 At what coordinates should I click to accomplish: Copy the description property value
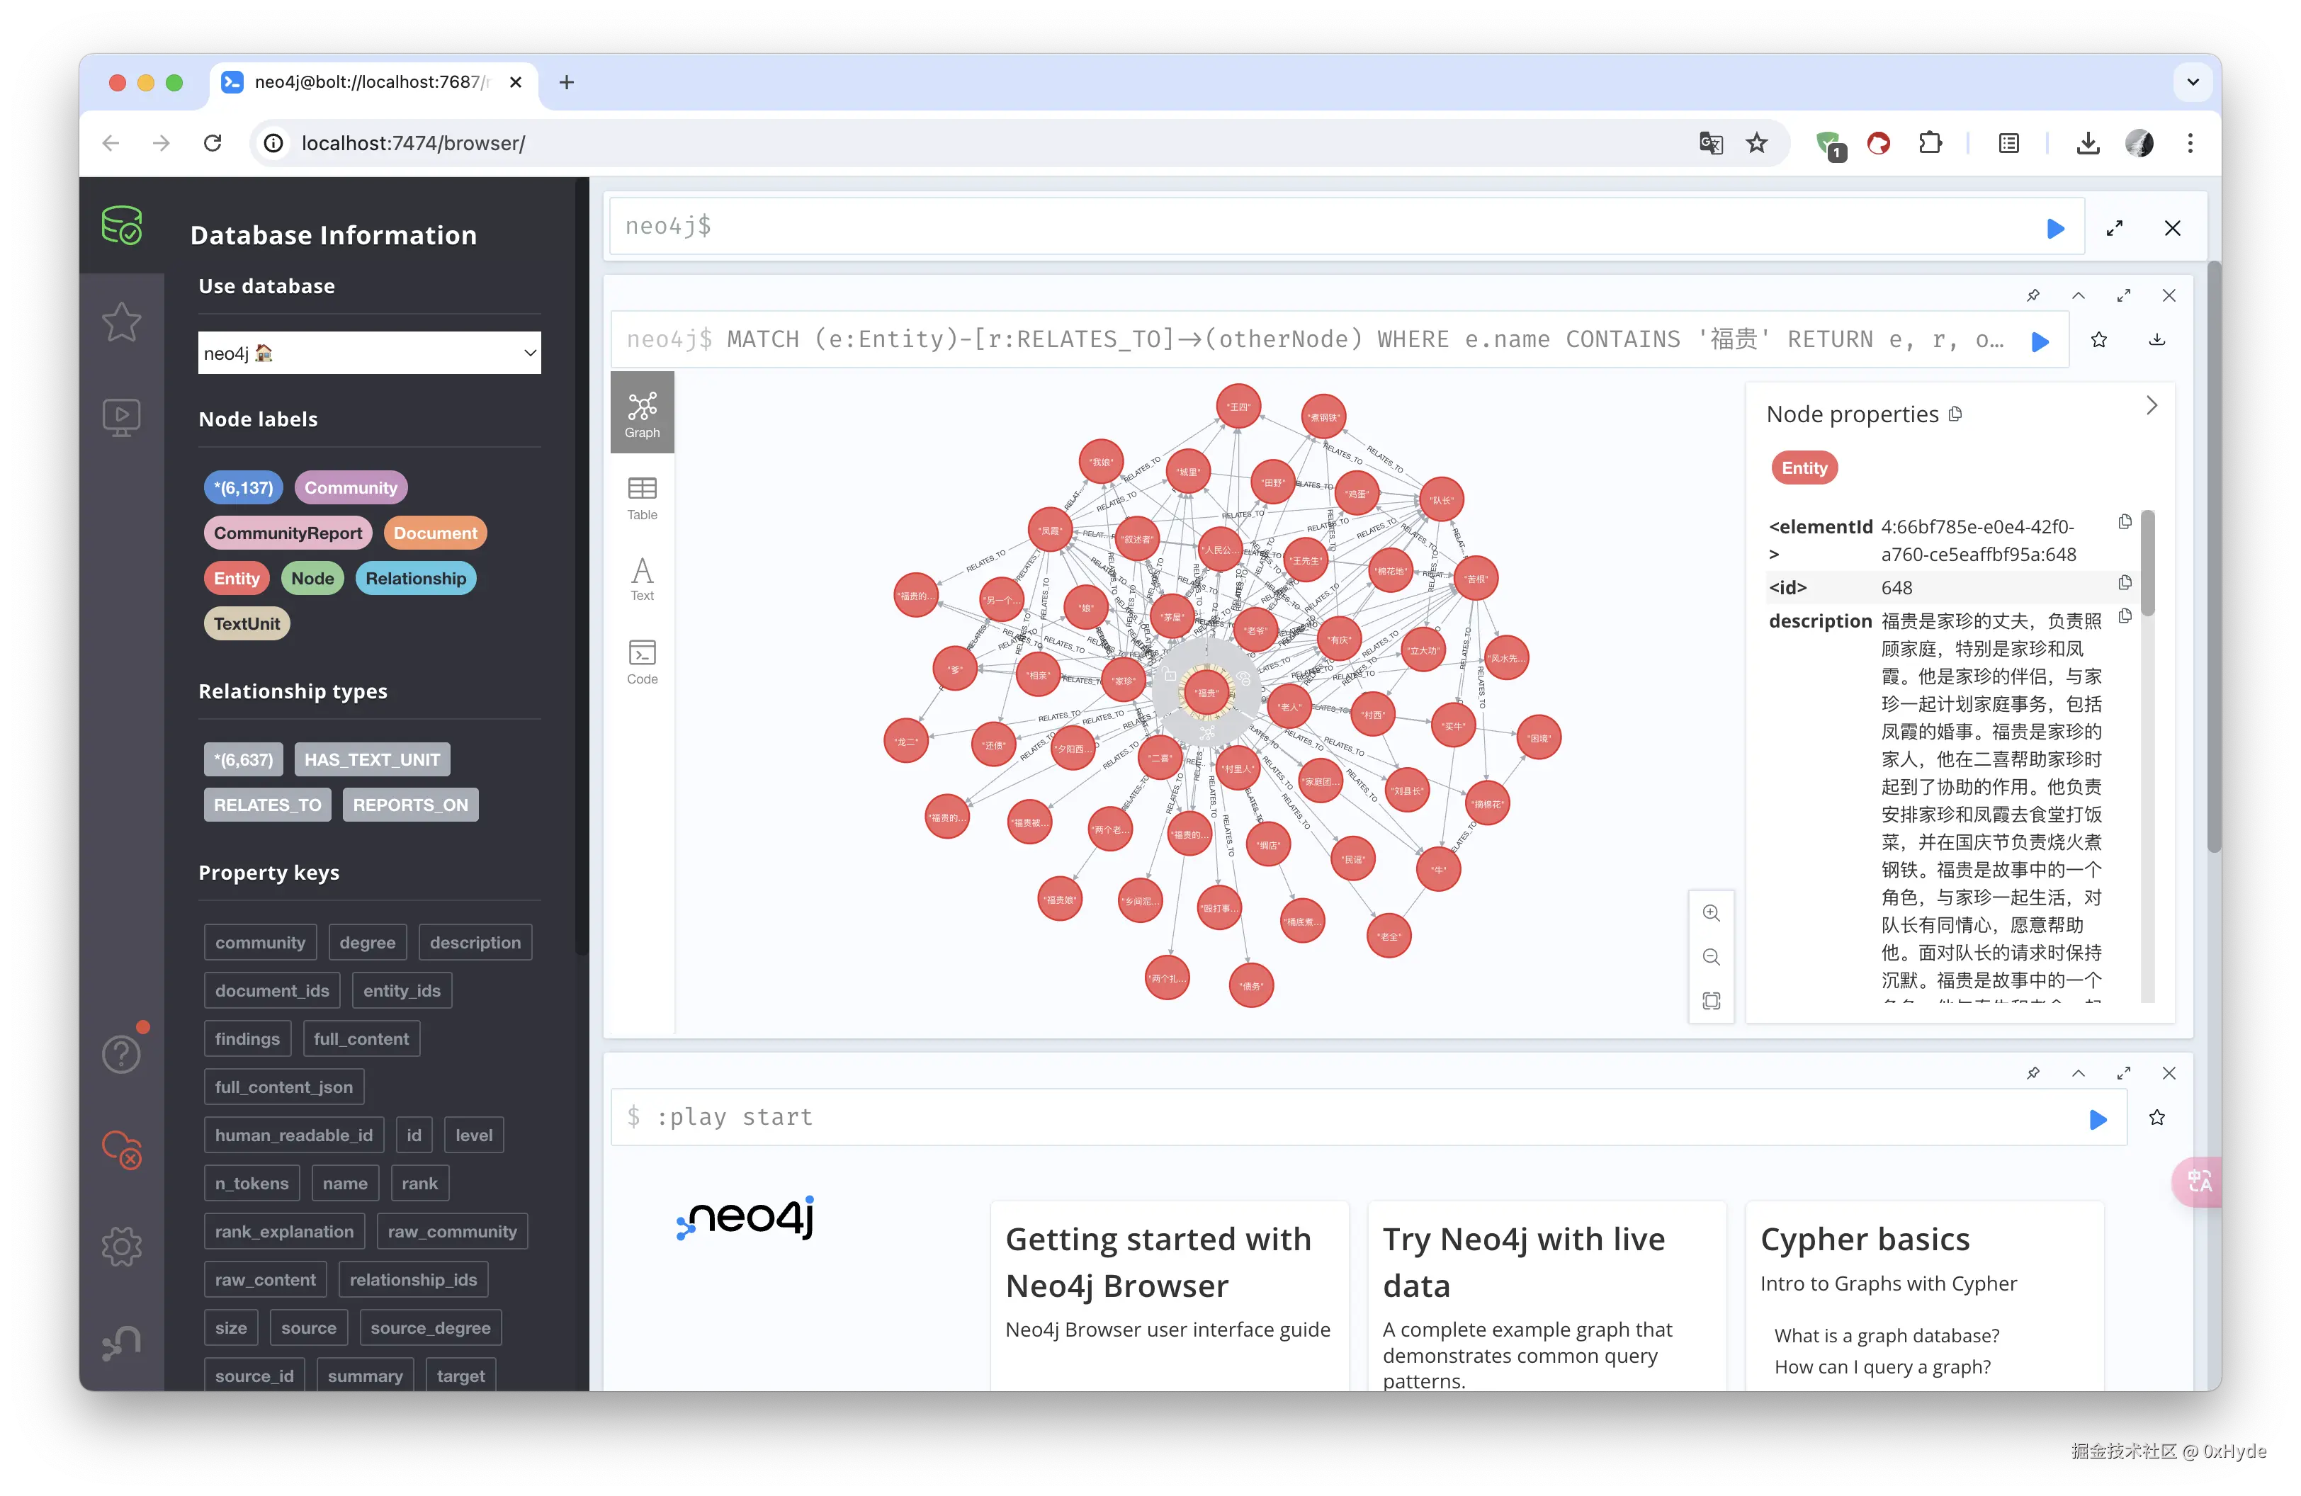(x=2124, y=616)
